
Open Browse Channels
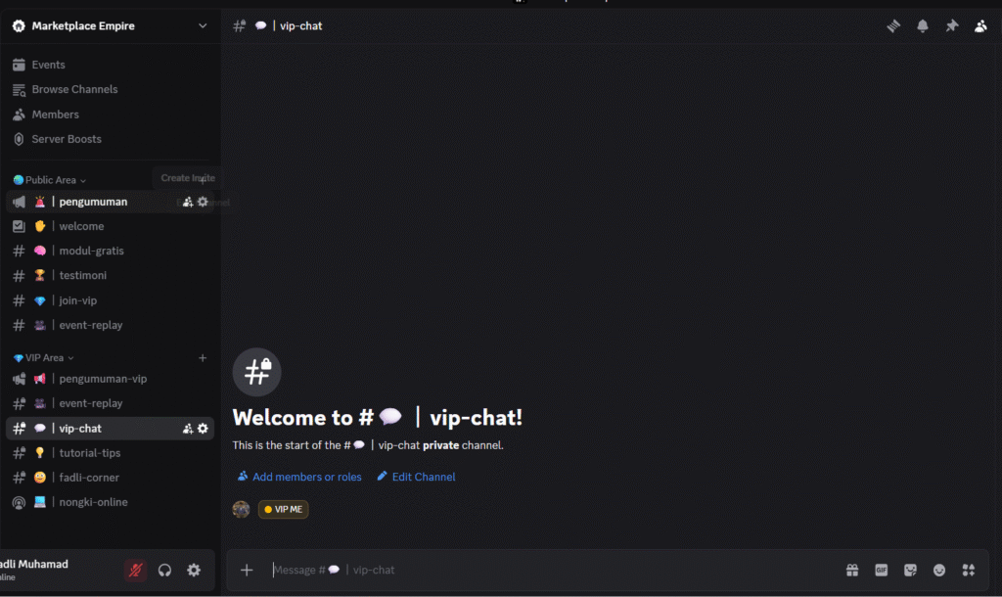tap(74, 89)
